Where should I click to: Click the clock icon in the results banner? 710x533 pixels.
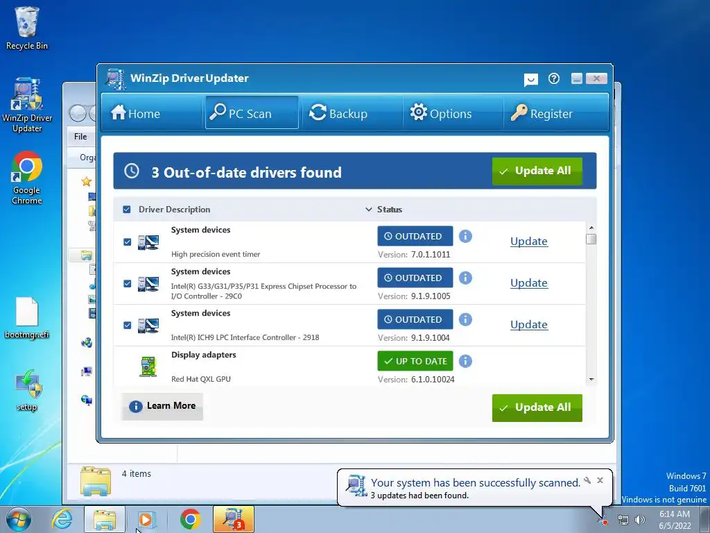click(x=132, y=171)
